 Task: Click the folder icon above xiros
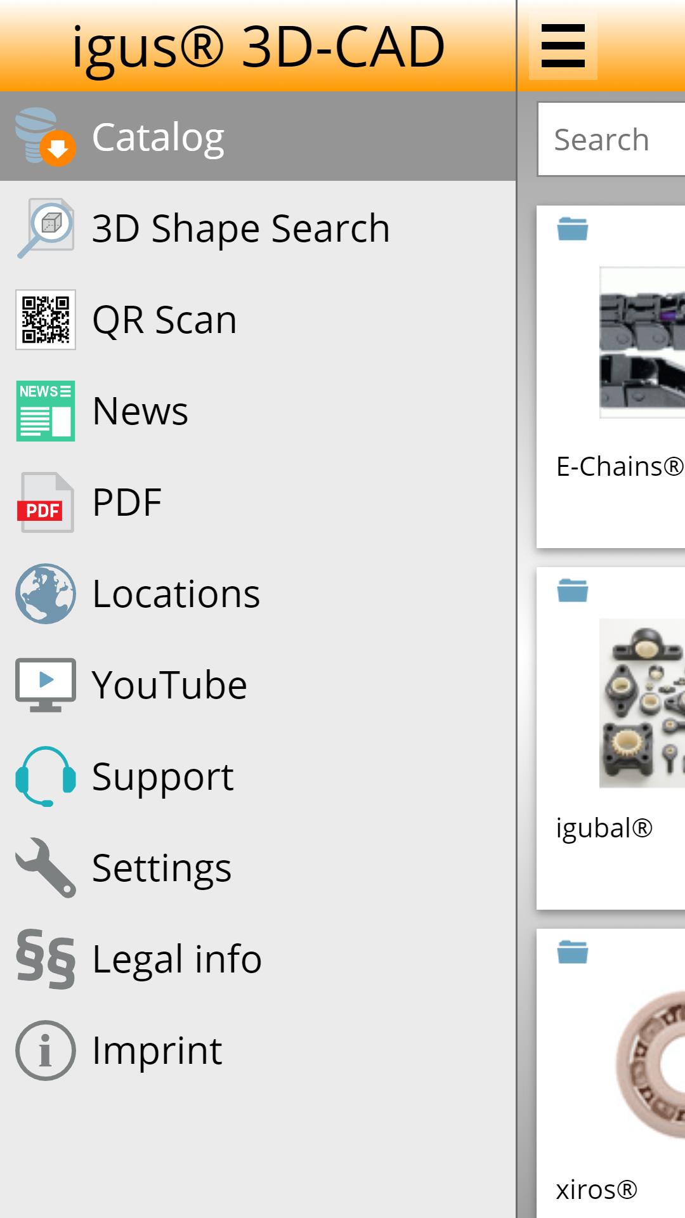[x=573, y=952]
